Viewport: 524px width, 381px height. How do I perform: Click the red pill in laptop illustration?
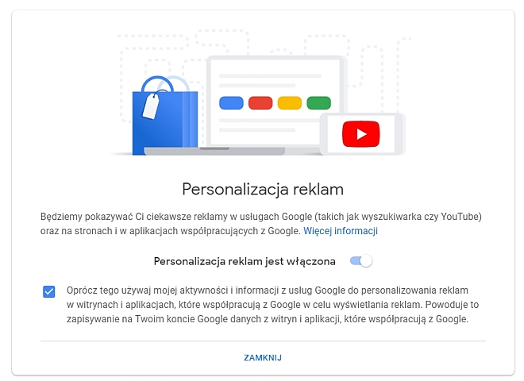point(260,103)
